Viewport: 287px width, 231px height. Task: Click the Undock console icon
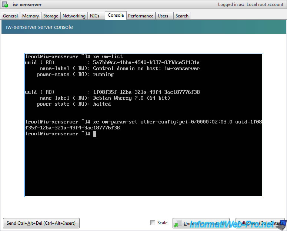(178, 223)
